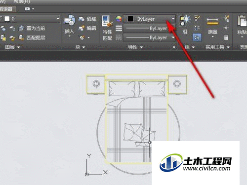
Task: Open the 帮助(H) help menu
Action: (x=21, y=1)
